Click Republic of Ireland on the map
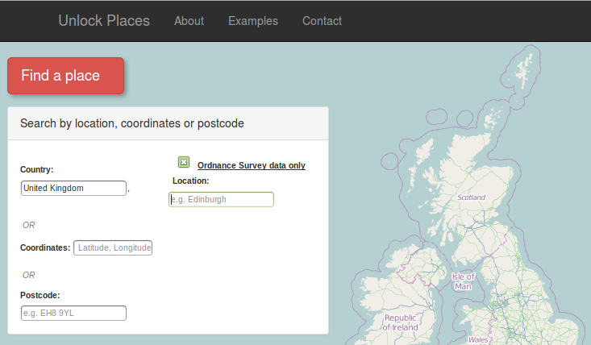 (401, 322)
